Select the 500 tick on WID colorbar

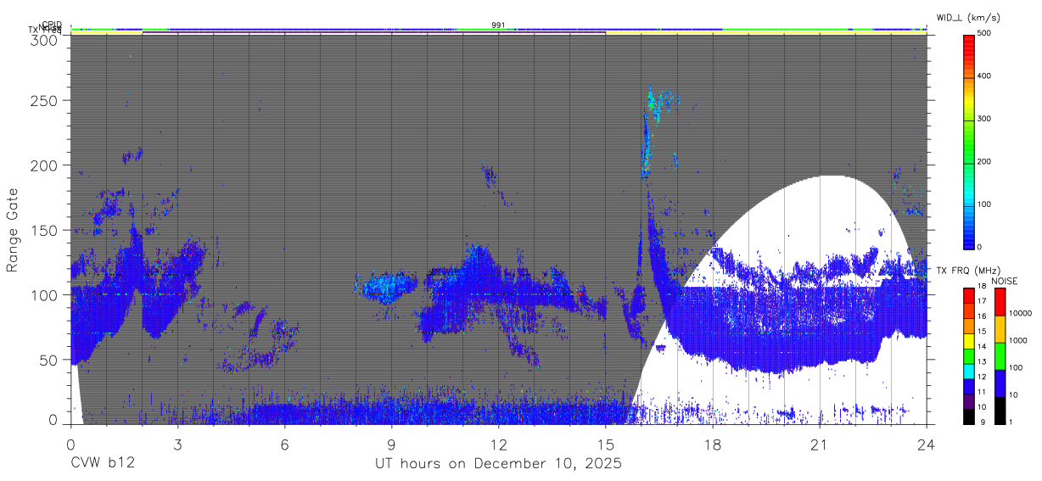click(985, 34)
